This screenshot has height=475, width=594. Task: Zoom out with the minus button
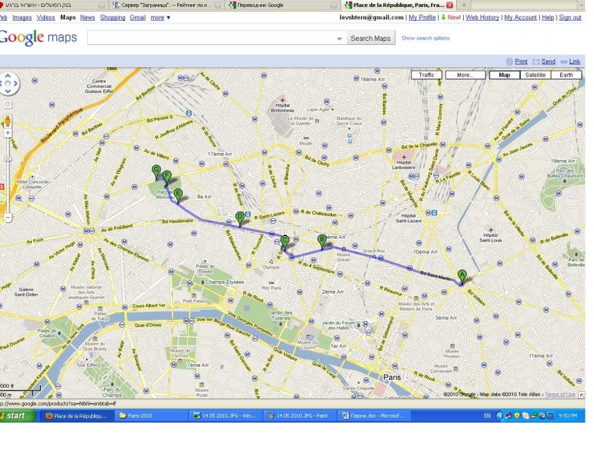[x=8, y=217]
